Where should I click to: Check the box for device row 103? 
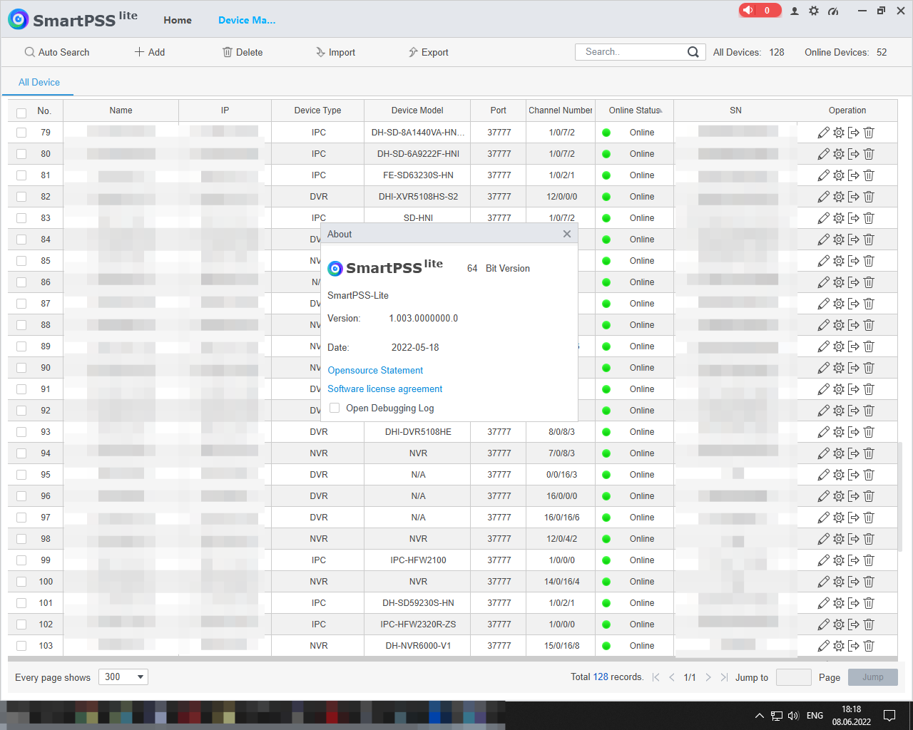[21, 646]
